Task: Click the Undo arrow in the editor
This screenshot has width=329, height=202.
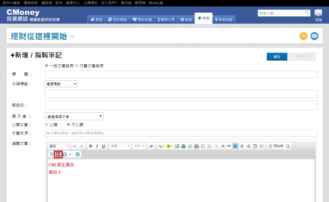Action: pos(75,146)
